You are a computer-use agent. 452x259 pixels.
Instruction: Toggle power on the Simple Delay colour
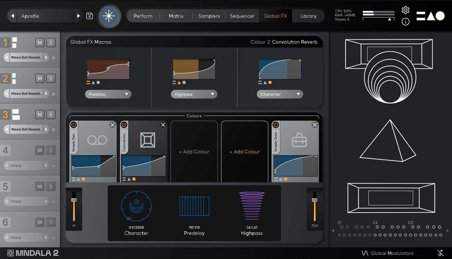[x=73, y=125]
